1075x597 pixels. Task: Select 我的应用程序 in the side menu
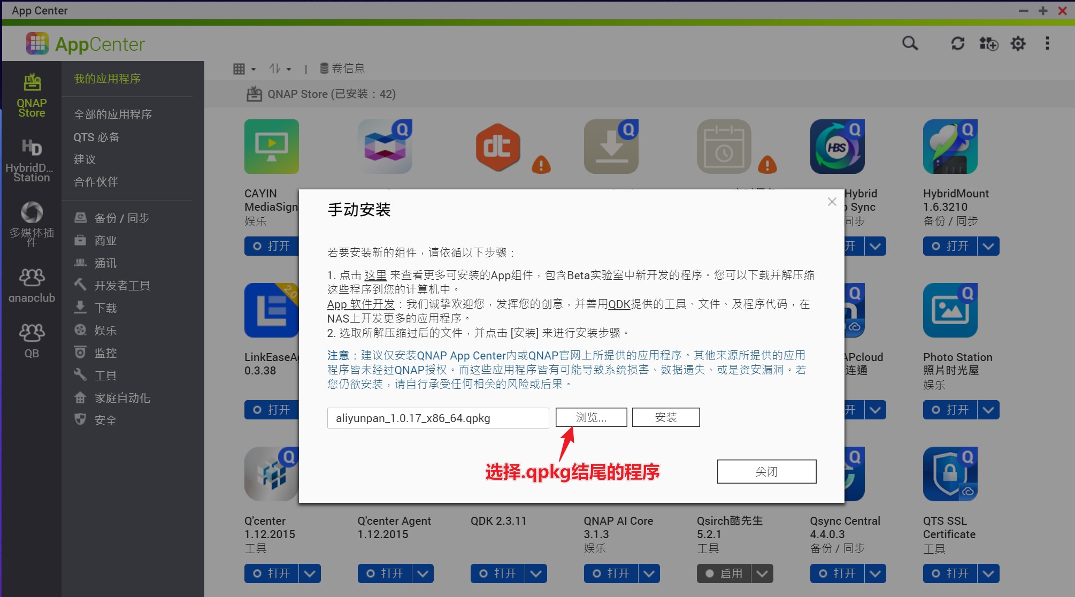click(107, 79)
